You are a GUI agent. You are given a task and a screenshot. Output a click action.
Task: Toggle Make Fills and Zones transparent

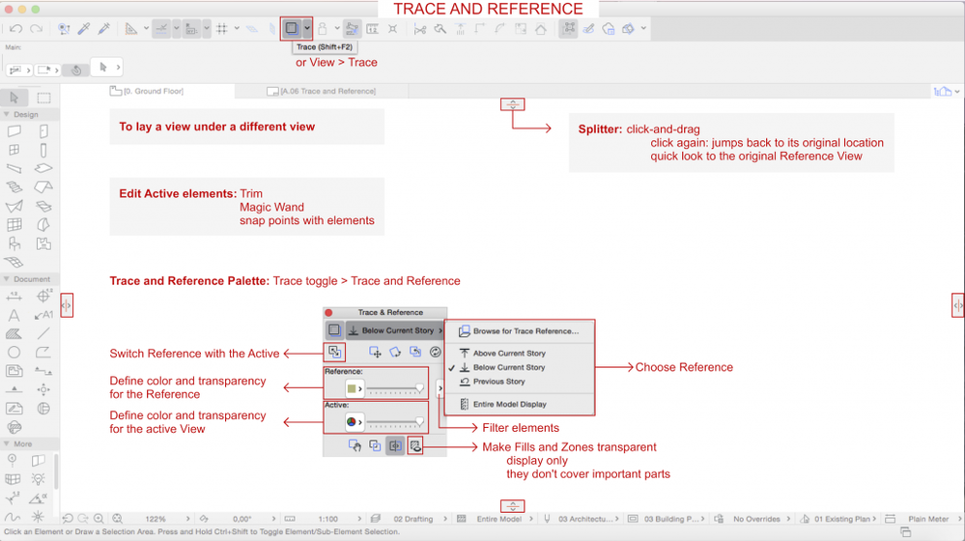[x=415, y=445]
